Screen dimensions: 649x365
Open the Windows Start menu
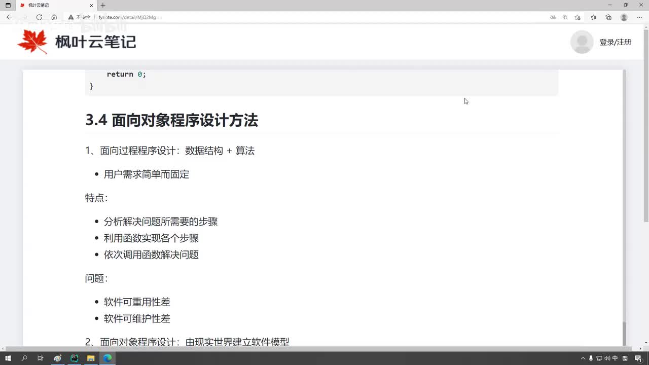point(8,358)
